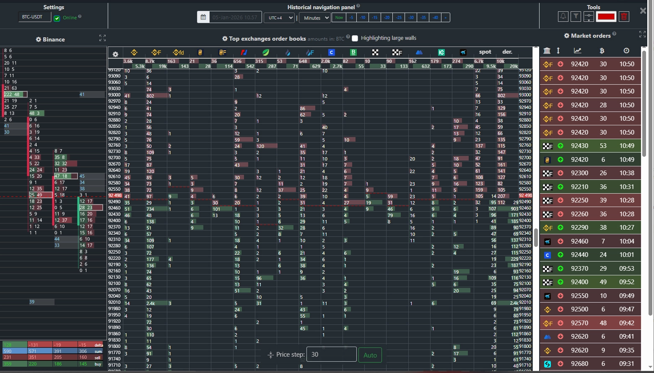
Task: Open the Market orders settings gear icon
Action: coord(567,36)
